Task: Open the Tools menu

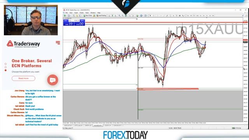Action: [87, 13]
